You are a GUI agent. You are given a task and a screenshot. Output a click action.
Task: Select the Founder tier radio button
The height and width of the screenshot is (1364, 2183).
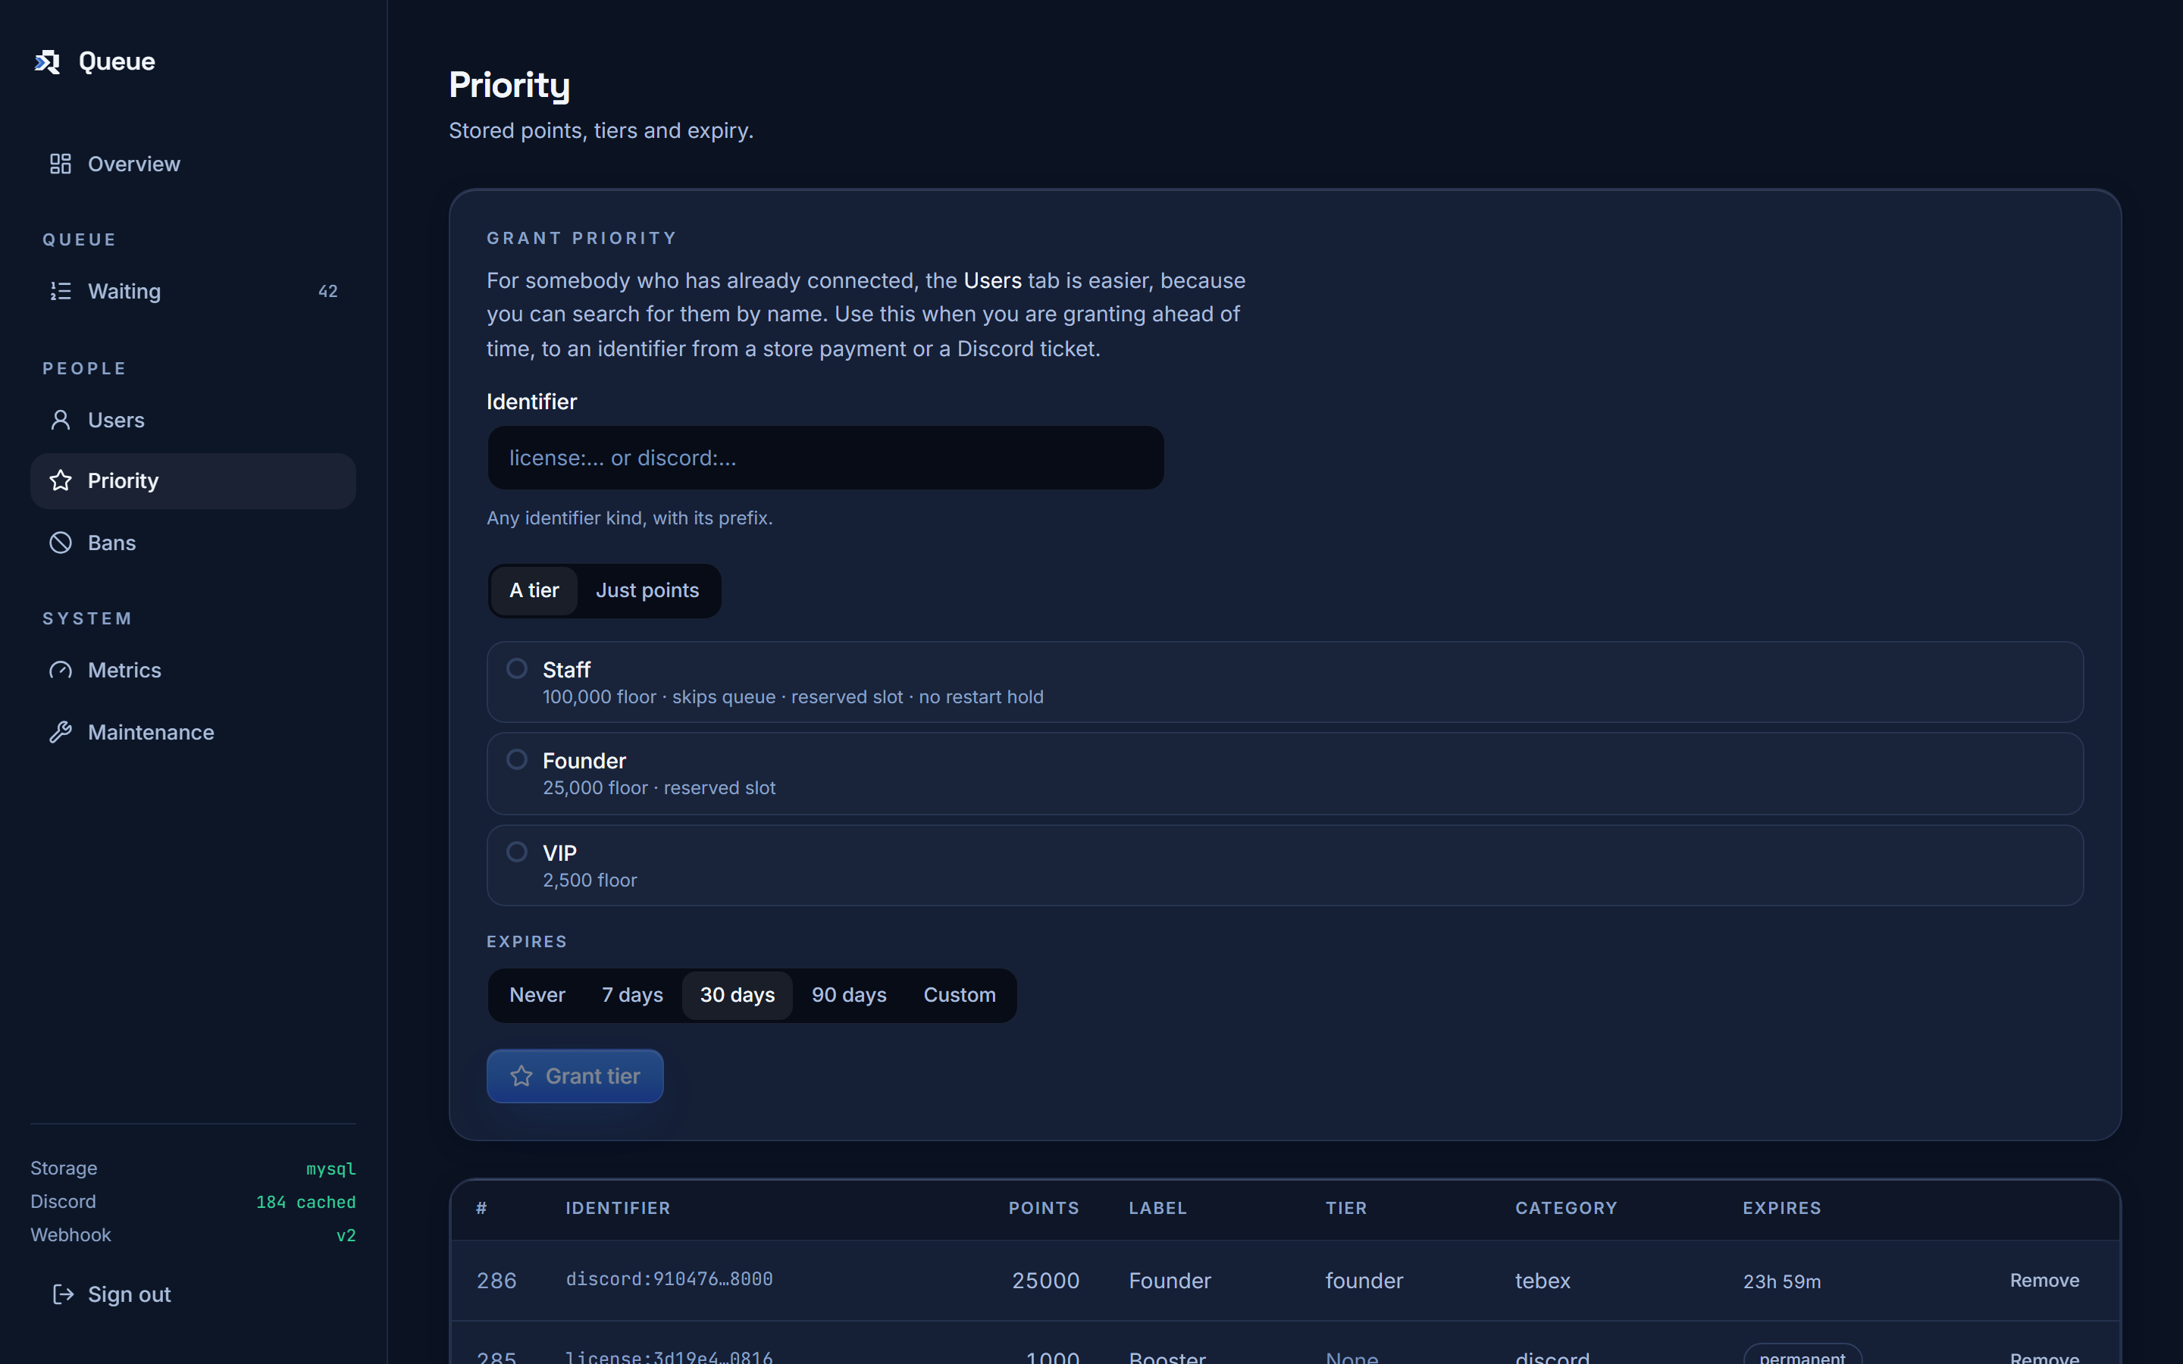[517, 759]
